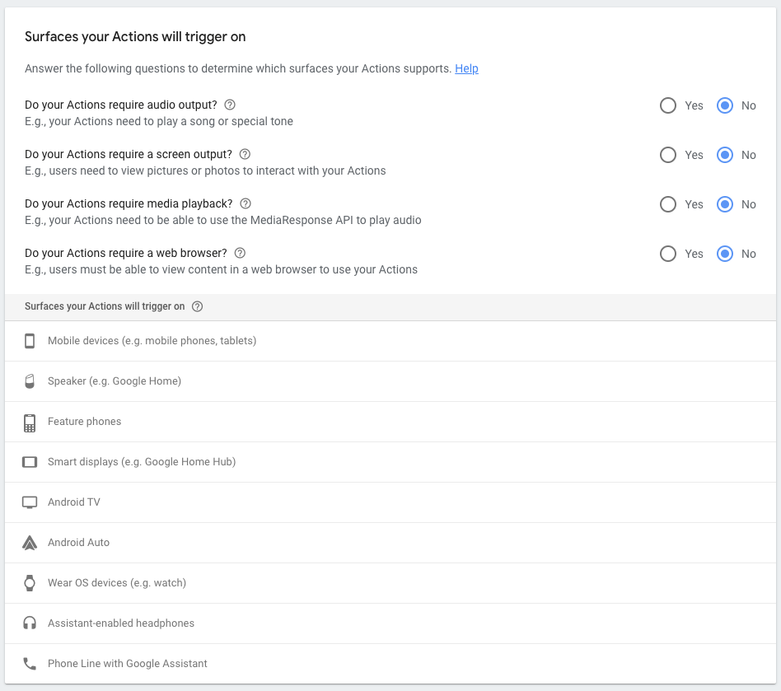Select No for audio output requirement

pos(725,105)
